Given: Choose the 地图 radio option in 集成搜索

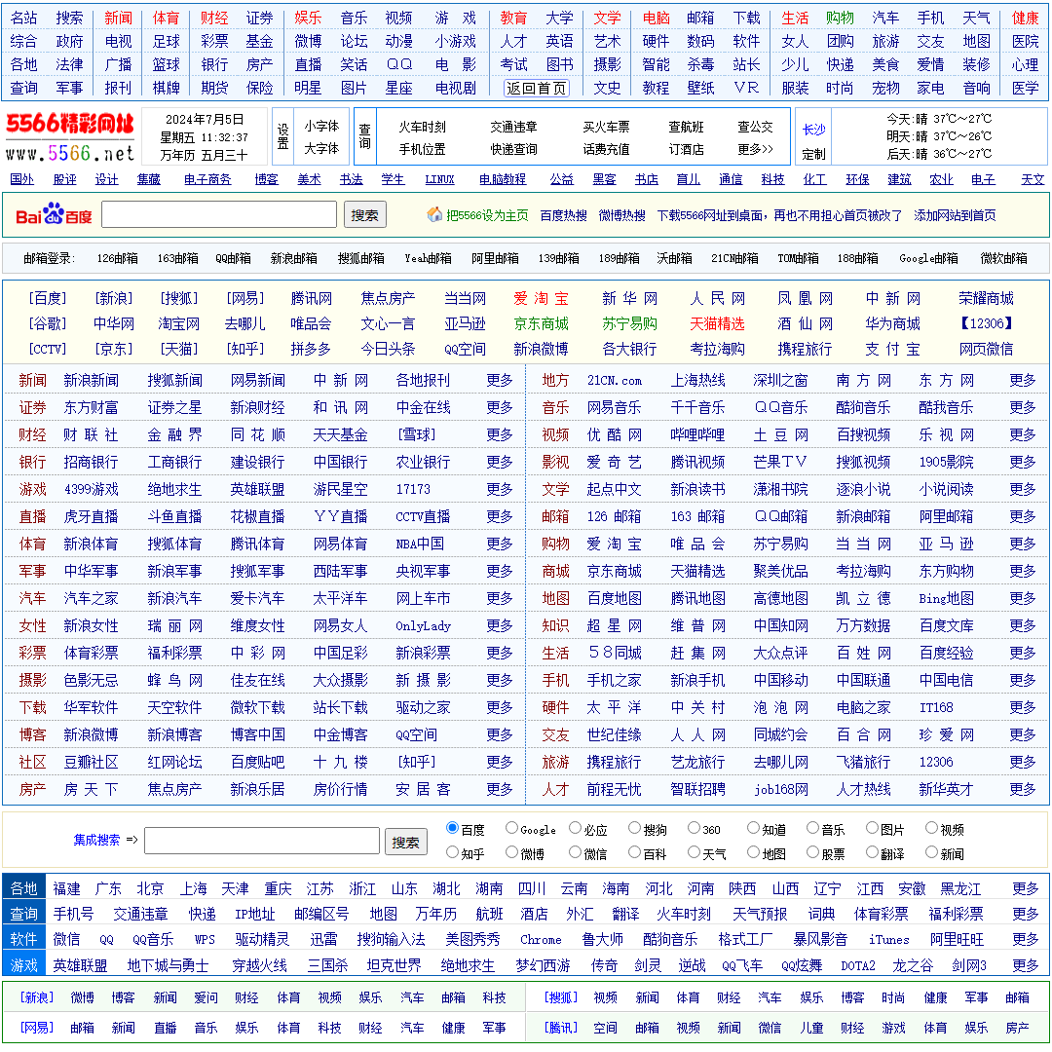Looking at the screenshot, I should coord(753,852).
